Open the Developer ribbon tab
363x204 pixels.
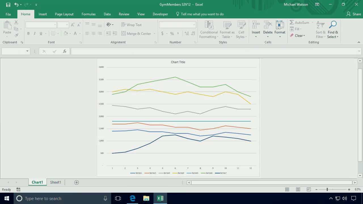point(160,14)
